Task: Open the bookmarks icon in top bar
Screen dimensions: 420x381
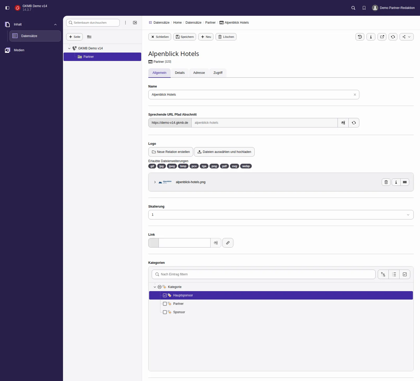Action: click(x=364, y=8)
